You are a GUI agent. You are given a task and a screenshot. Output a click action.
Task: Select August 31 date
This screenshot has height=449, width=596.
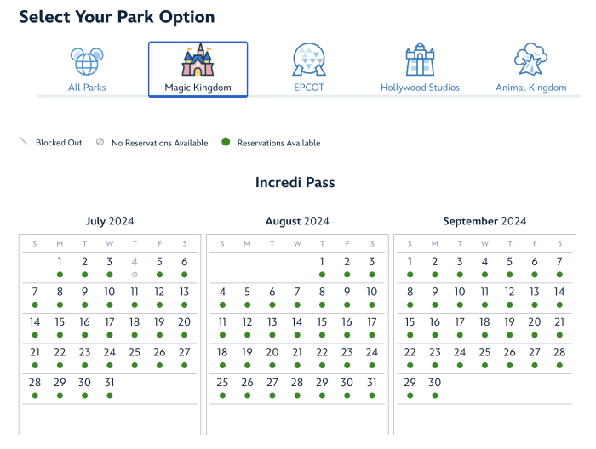372,383
